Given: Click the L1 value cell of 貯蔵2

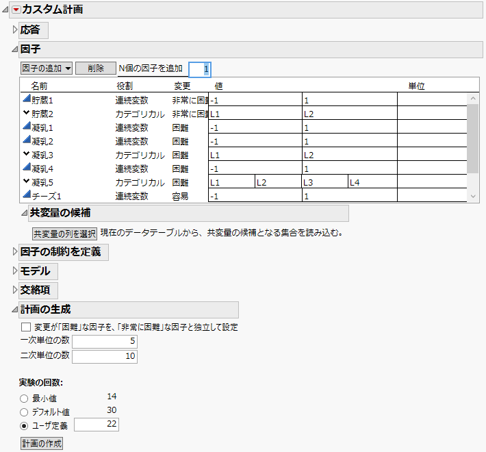Looking at the screenshot, I should click(255, 114).
